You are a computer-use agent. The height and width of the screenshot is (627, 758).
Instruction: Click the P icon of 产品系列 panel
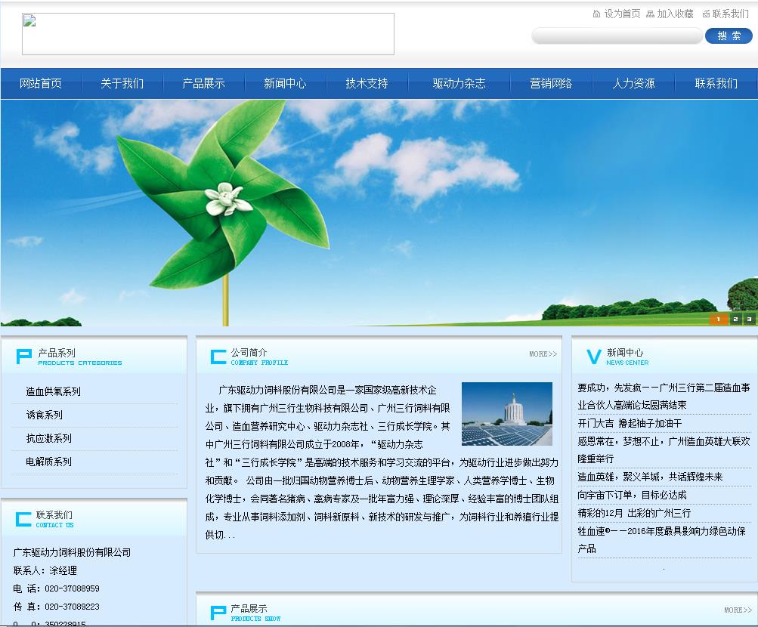click(23, 357)
